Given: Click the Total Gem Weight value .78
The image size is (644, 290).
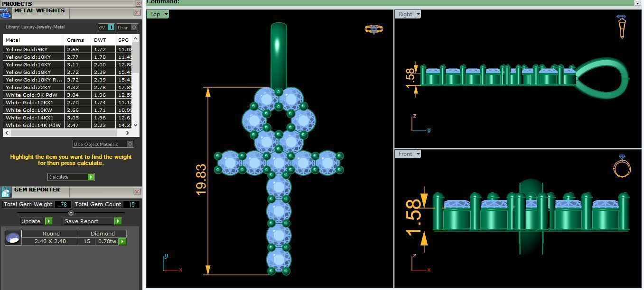Looking at the screenshot, I should tap(63, 204).
